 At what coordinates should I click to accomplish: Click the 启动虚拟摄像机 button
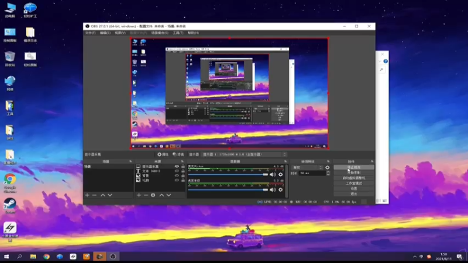click(354, 178)
